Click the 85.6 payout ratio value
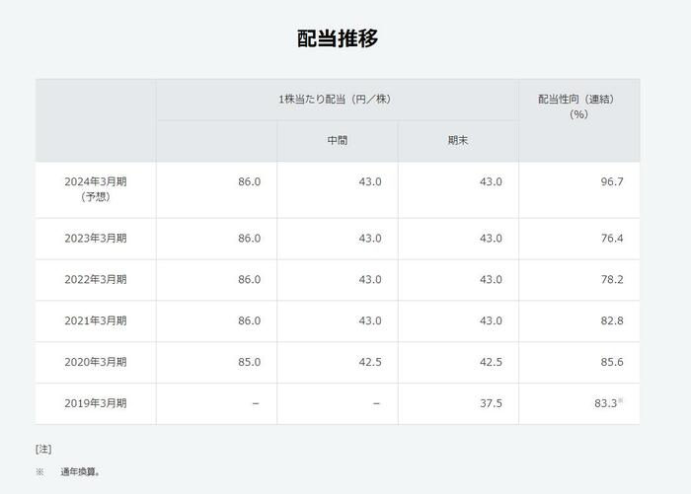 point(611,363)
